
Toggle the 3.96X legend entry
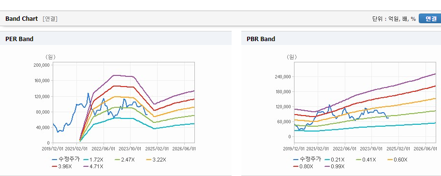62,166
